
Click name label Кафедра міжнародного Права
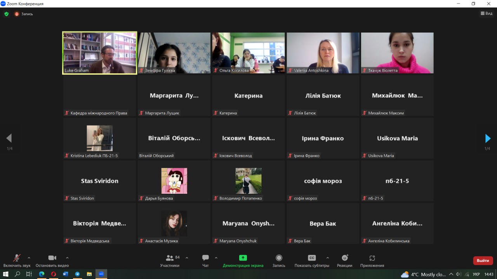pyautogui.click(x=99, y=113)
